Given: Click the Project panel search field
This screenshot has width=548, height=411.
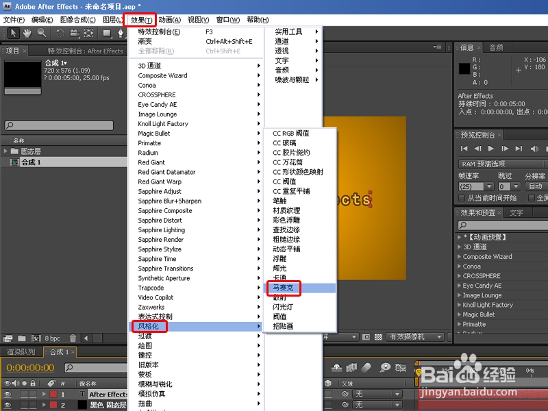Looking at the screenshot, I should [x=59, y=125].
